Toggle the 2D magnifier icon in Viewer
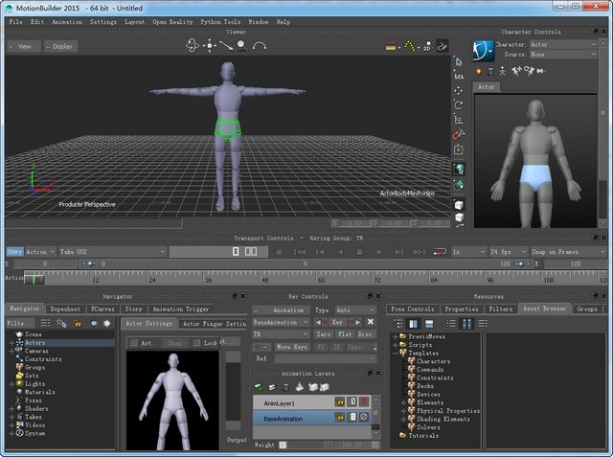This screenshot has width=613, height=457. click(x=427, y=46)
